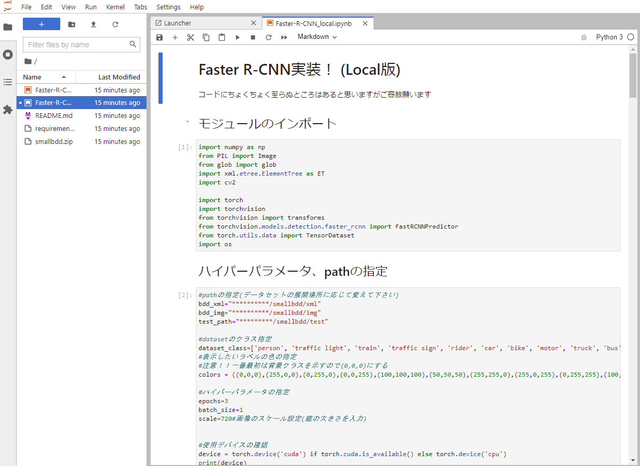Collapse the モジュールのインポート heading section
The width and height of the screenshot is (640, 466).
[188, 122]
